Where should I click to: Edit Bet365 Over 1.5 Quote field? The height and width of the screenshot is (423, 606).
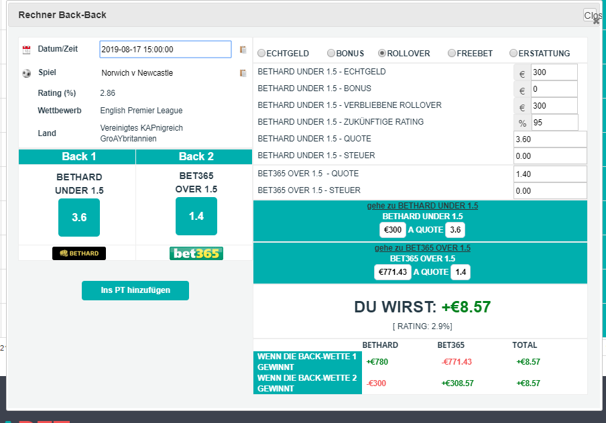click(x=550, y=174)
